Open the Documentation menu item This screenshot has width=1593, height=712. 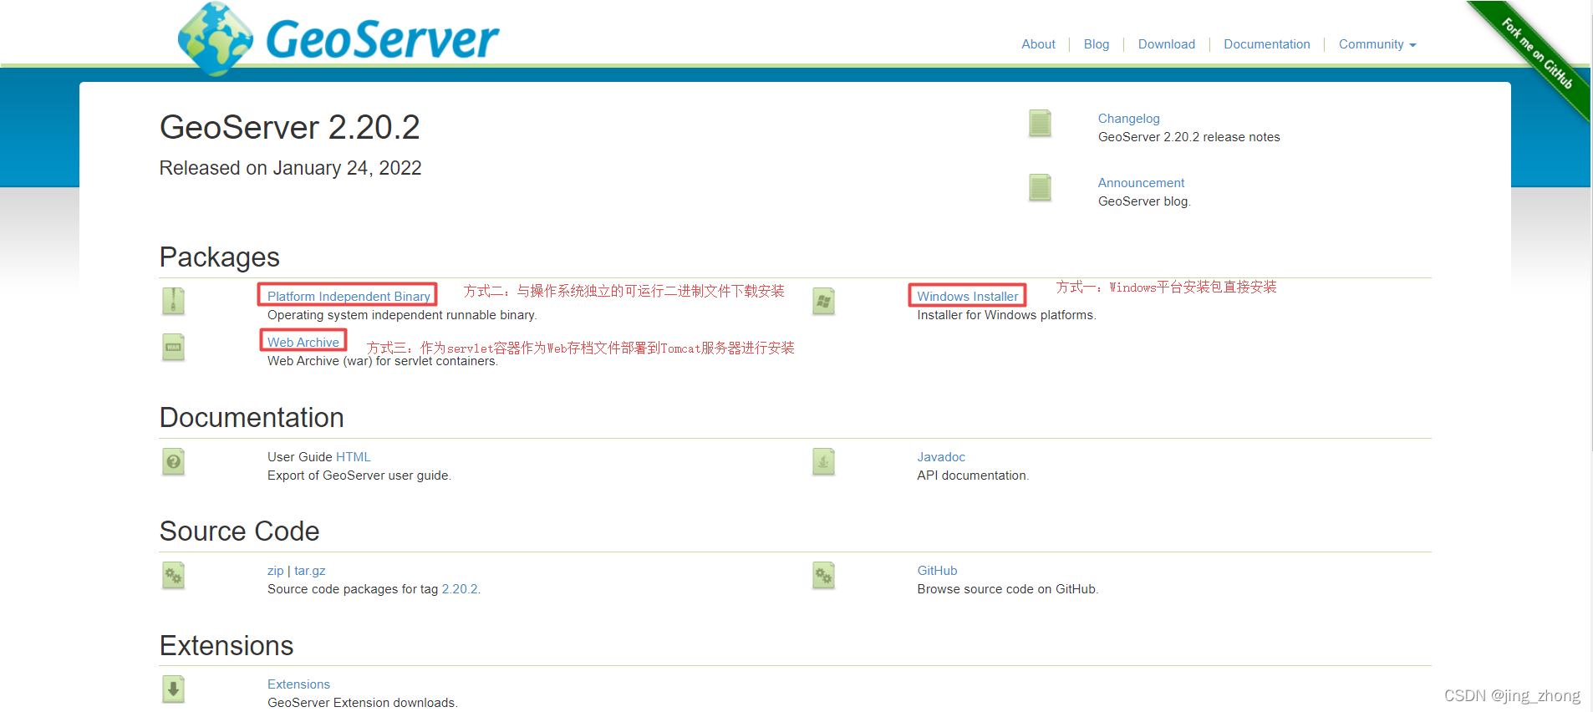(x=1266, y=44)
